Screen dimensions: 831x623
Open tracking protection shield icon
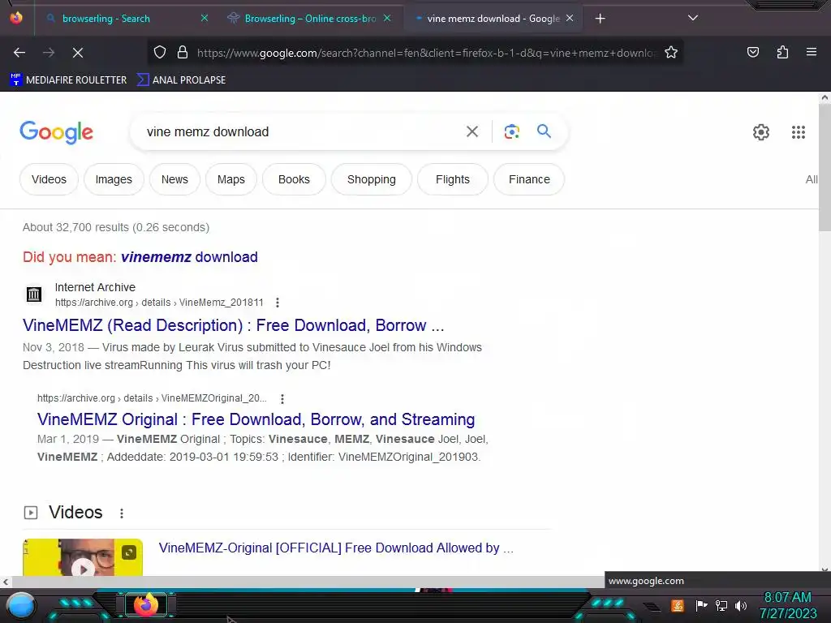pos(160,52)
